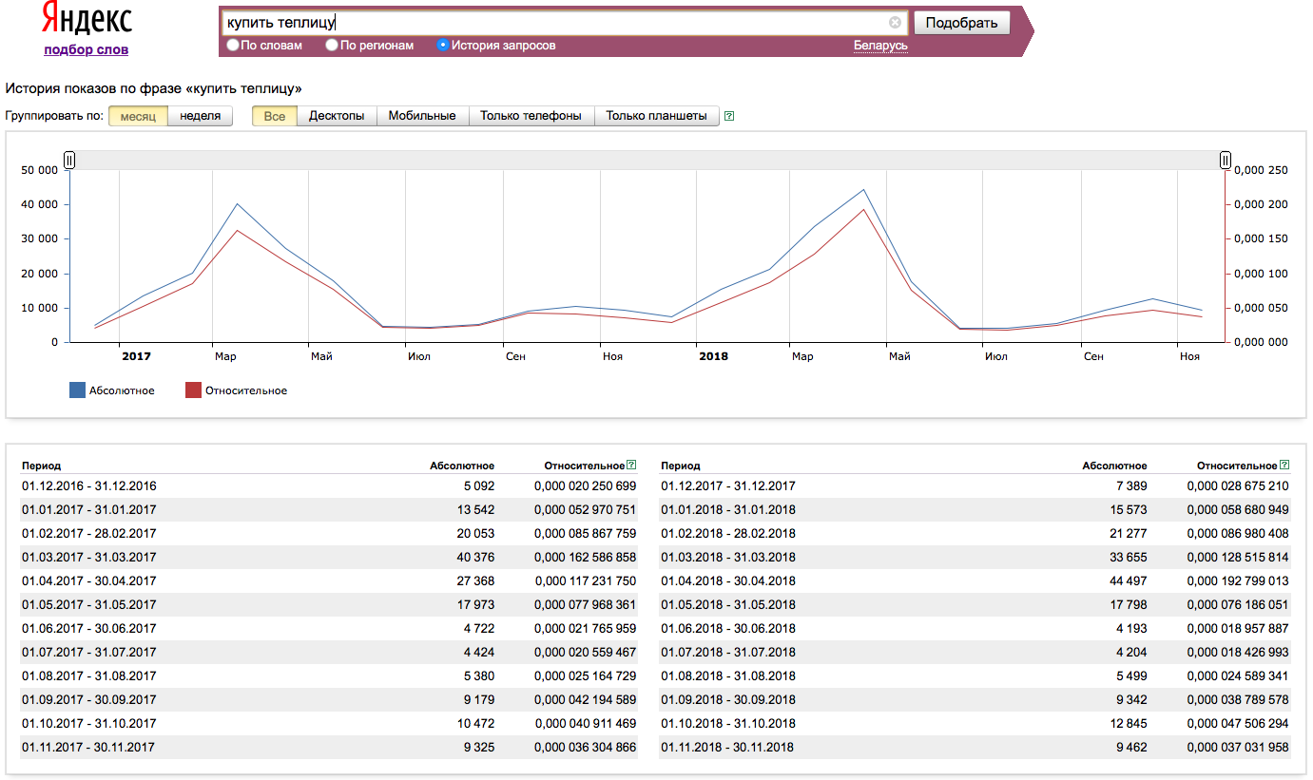This screenshot has width=1313, height=780.
Task: Filter by Только планшеты
Action: pyautogui.click(x=656, y=116)
